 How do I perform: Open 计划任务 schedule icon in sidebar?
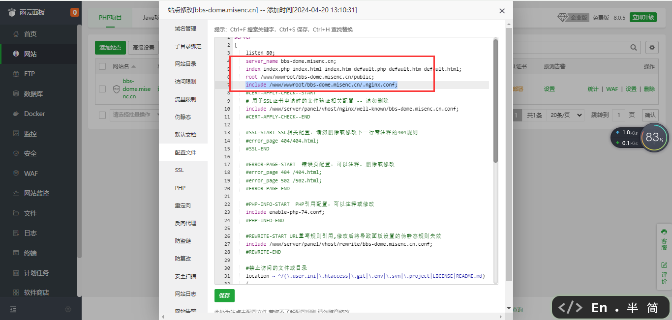tap(16, 273)
